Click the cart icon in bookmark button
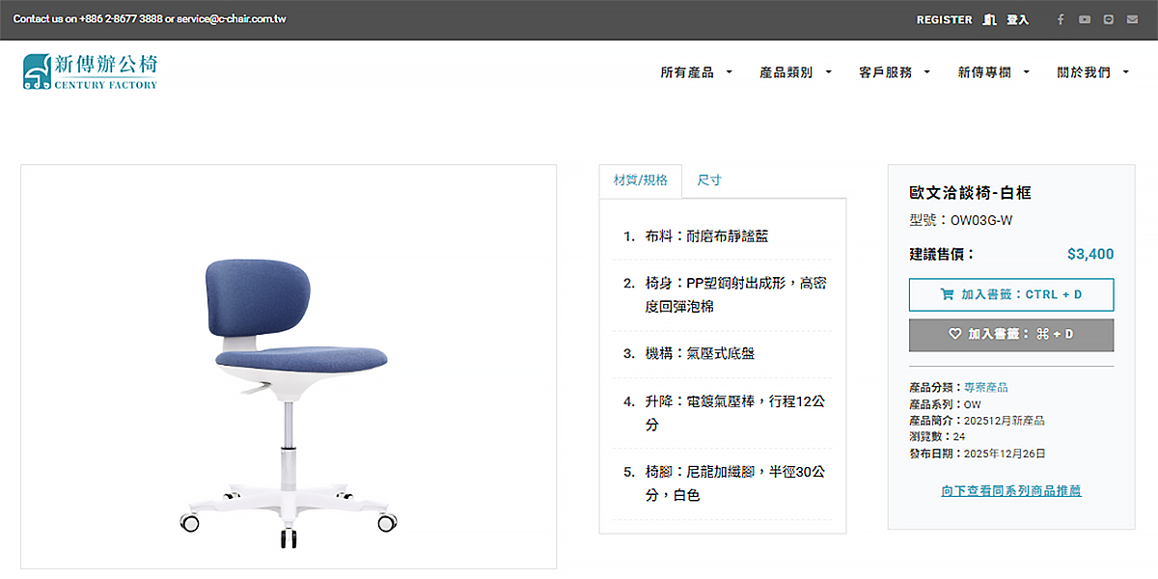Viewport: 1158px width, 579px height. (x=947, y=294)
